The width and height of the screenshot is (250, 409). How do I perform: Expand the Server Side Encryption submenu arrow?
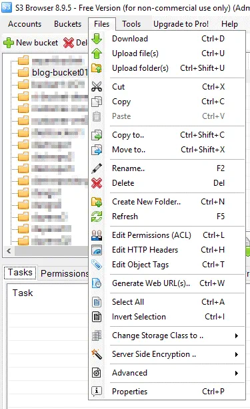[x=236, y=354]
